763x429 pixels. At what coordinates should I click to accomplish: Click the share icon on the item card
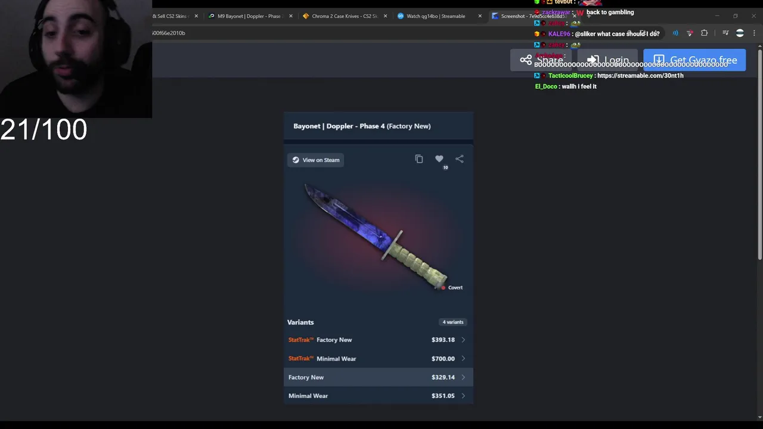click(x=460, y=158)
